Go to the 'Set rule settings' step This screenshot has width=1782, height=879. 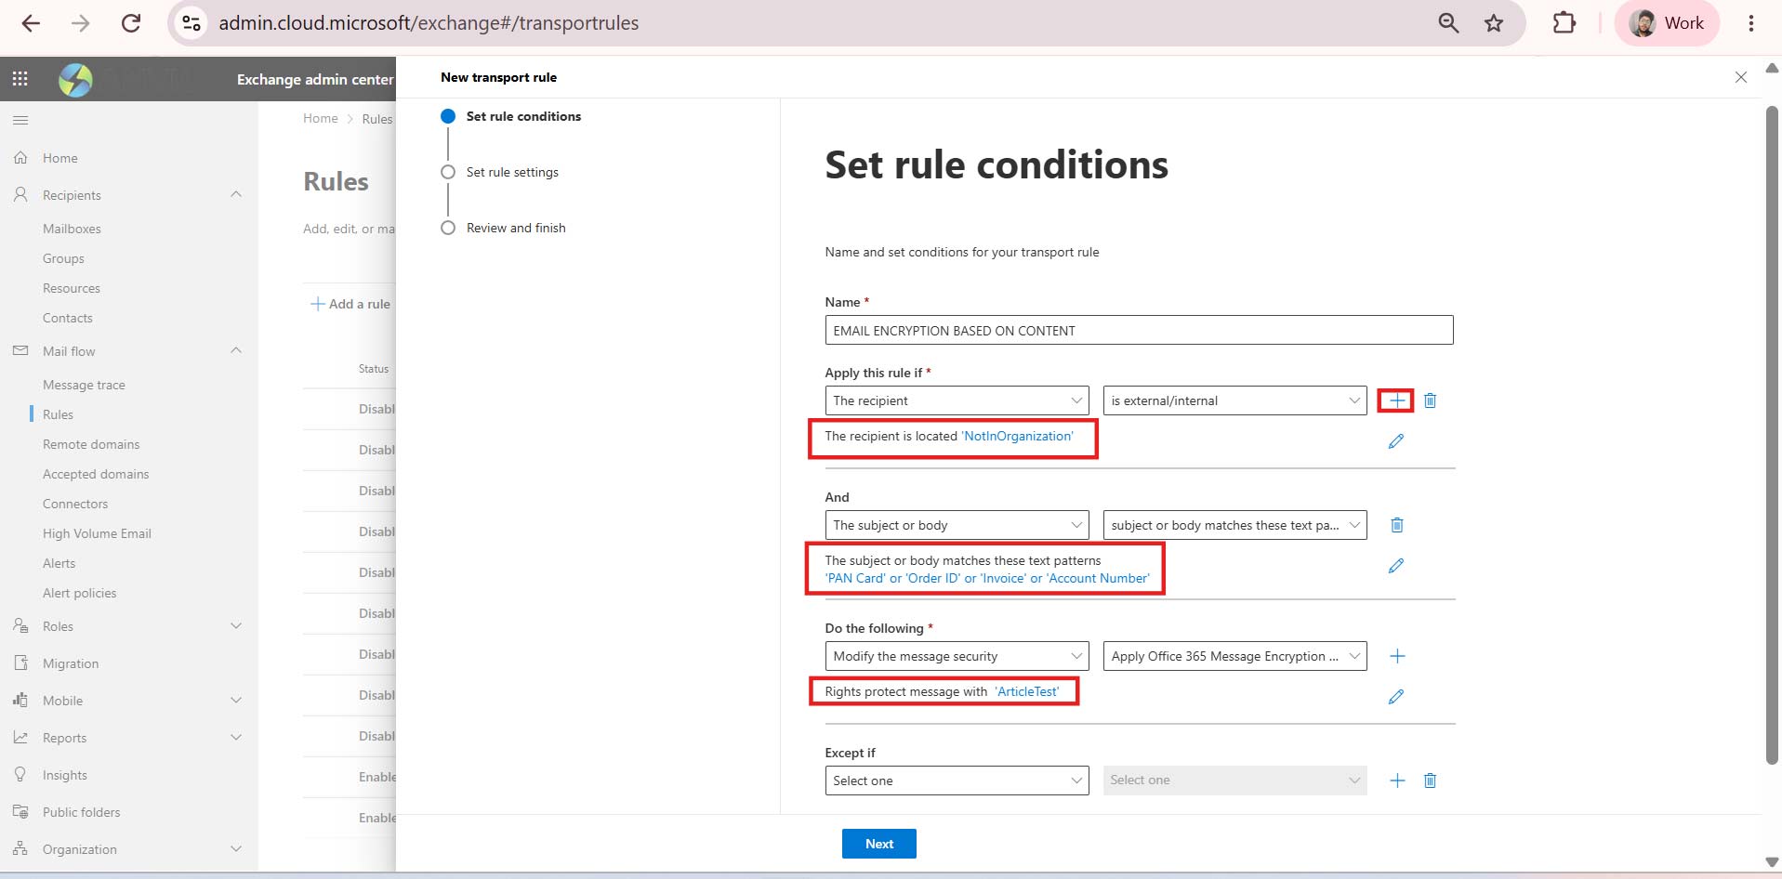pos(512,172)
